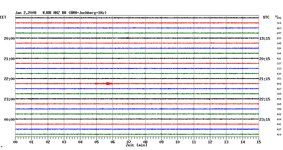Click the DC value '454'
This screenshot has width=283, height=150.
coord(279,99)
